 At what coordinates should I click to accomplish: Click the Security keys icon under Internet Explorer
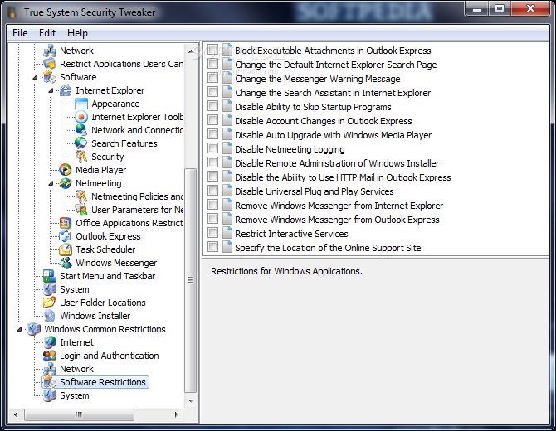pos(81,157)
